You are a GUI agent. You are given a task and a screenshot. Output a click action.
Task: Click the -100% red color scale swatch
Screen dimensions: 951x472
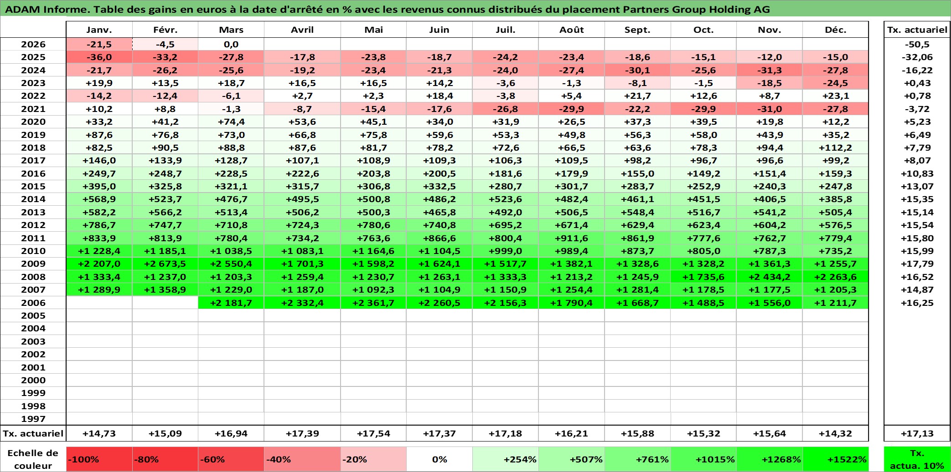tap(99, 459)
